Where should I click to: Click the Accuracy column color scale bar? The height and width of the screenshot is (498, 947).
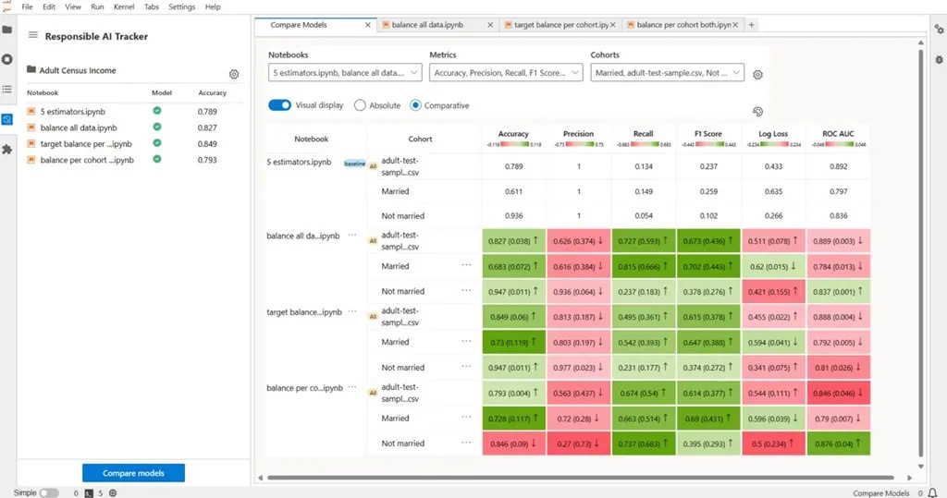pos(513,144)
